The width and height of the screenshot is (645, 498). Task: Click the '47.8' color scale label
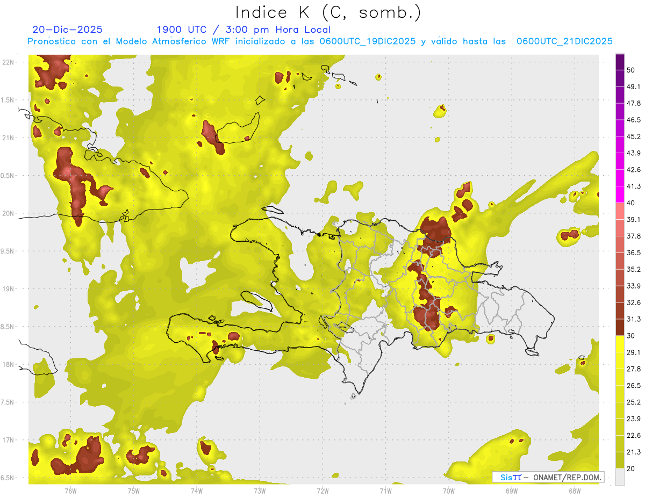(x=634, y=103)
